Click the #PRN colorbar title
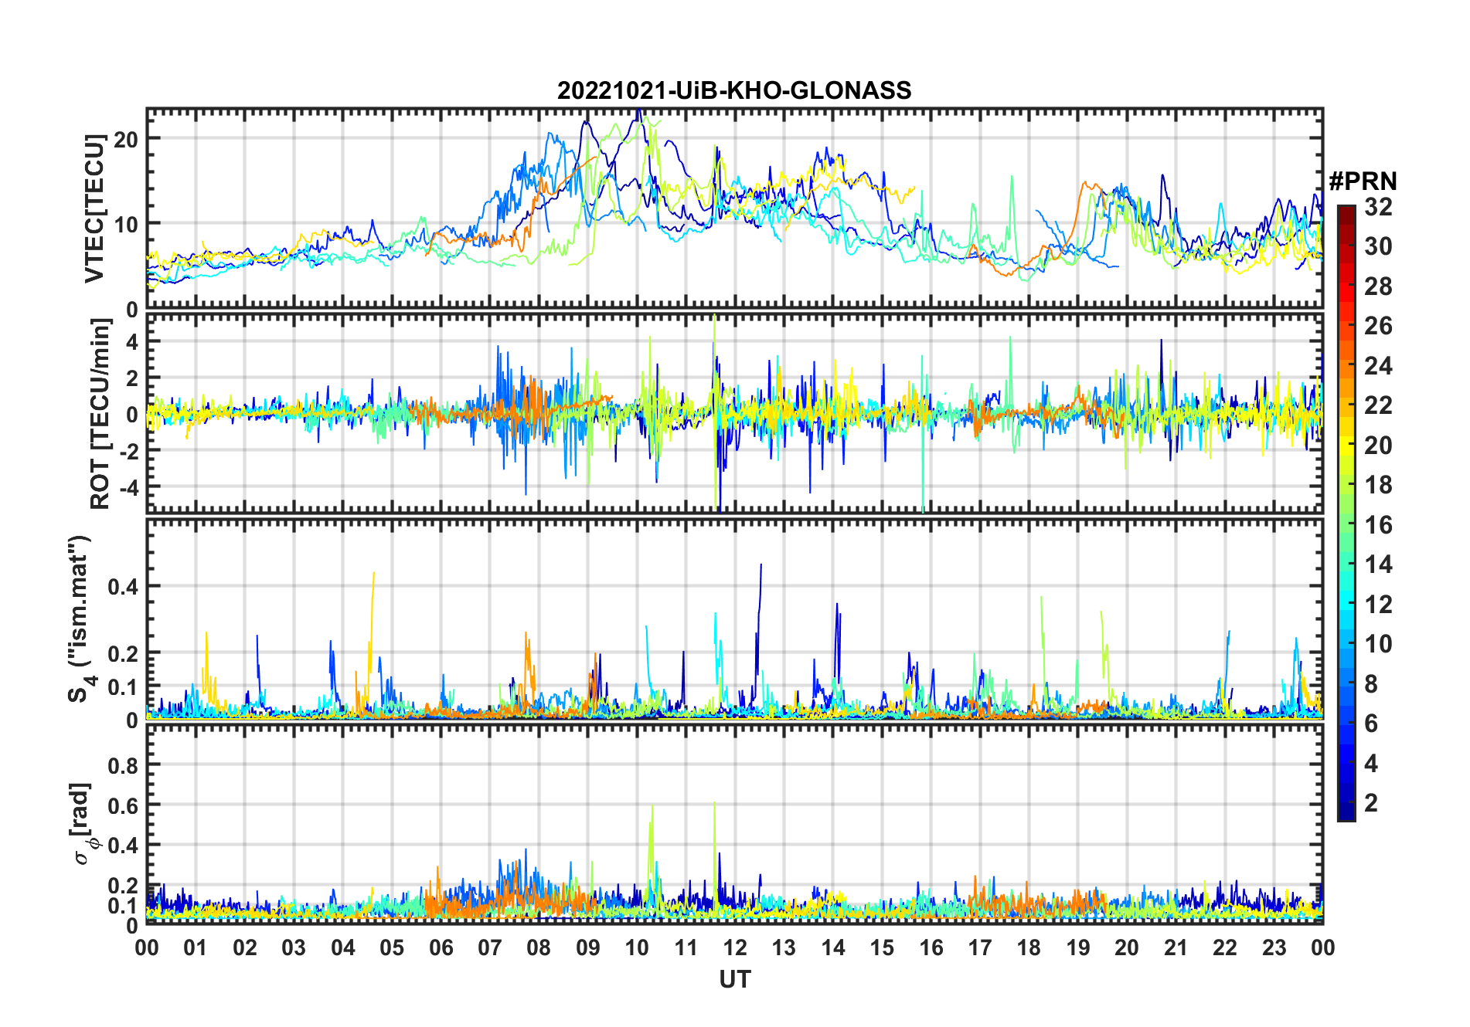Screen dimensions: 1470x1027 click(1363, 181)
